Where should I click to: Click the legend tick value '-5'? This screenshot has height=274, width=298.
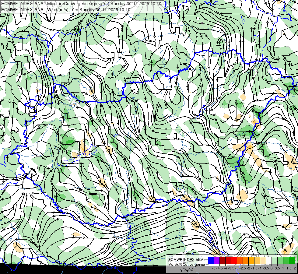pyautogui.click(x=214, y=268)
